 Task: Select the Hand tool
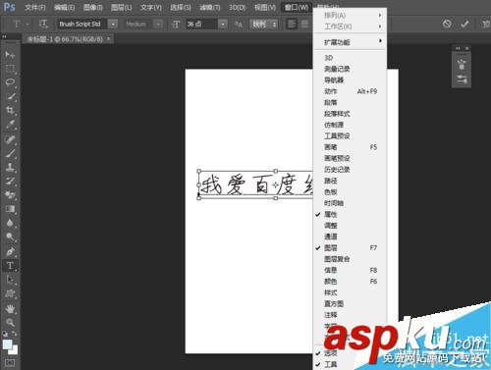[x=10, y=308]
